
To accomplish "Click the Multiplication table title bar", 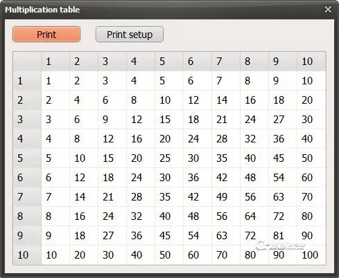I will (162, 10).
